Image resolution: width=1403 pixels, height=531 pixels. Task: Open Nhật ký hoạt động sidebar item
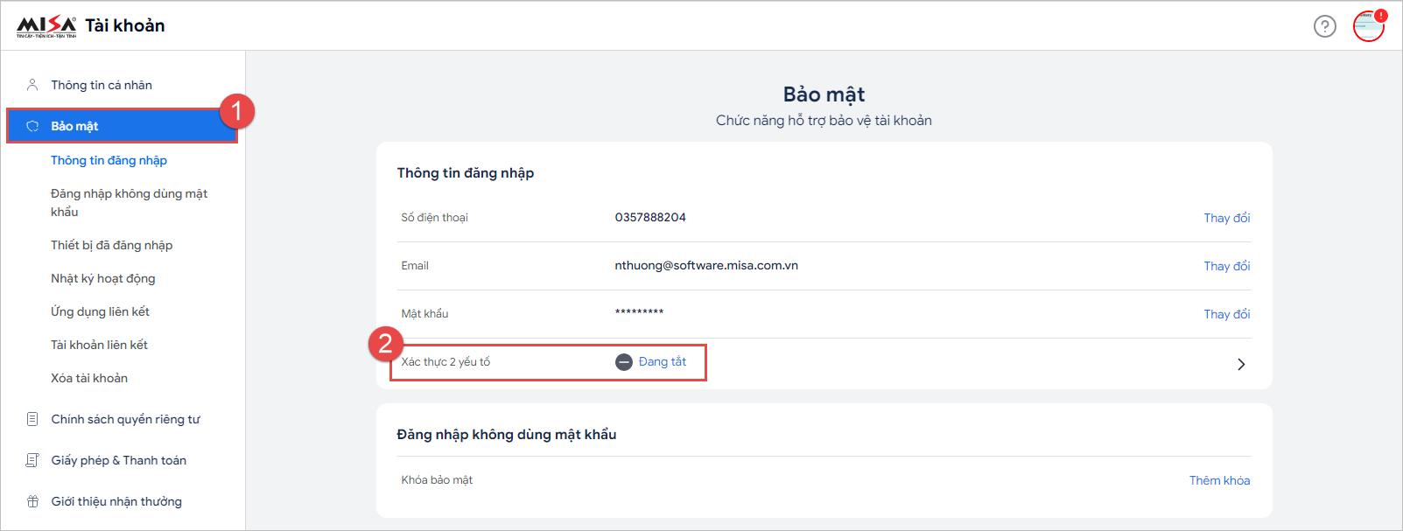[x=102, y=278]
